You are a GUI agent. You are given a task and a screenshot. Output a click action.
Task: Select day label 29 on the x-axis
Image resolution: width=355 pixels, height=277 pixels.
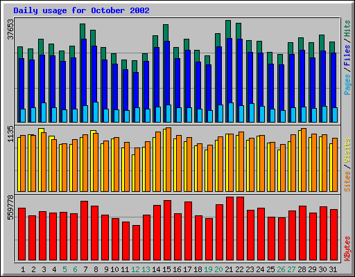[x=312, y=269]
